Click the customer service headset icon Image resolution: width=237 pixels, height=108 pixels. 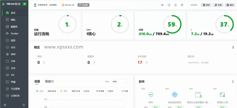(169, 5)
